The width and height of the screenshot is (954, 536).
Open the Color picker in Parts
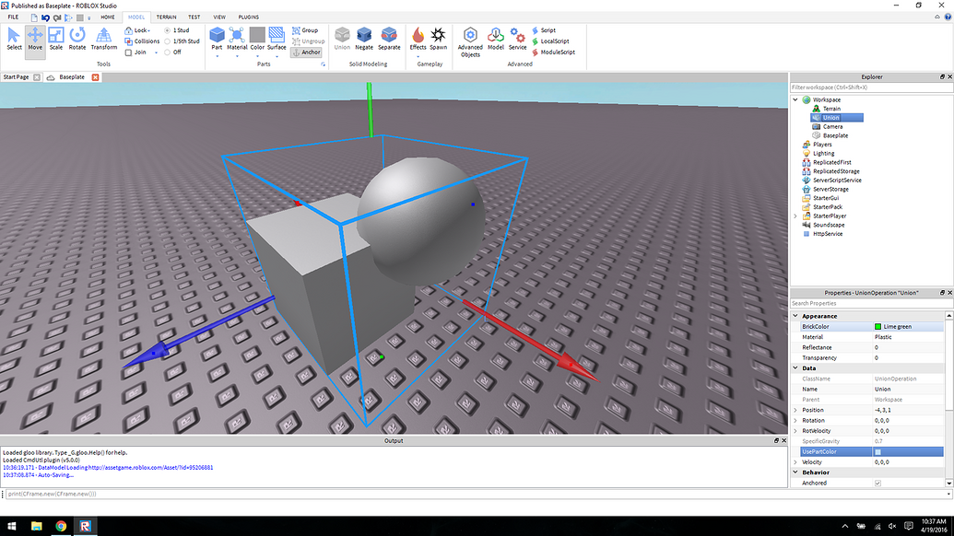(x=257, y=39)
